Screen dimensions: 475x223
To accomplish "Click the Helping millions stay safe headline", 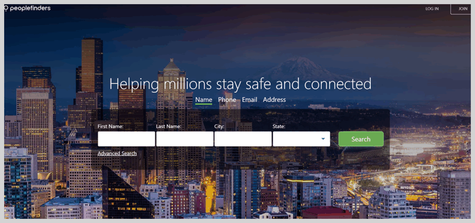I will [240, 84].
